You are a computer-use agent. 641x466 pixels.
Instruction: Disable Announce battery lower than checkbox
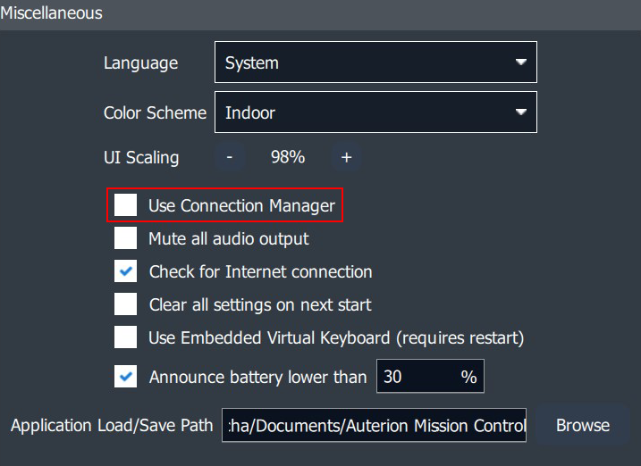pyautogui.click(x=126, y=377)
